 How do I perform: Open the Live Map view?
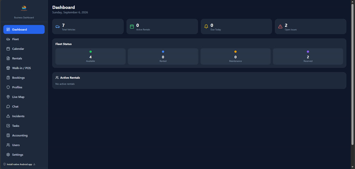click(x=24, y=97)
